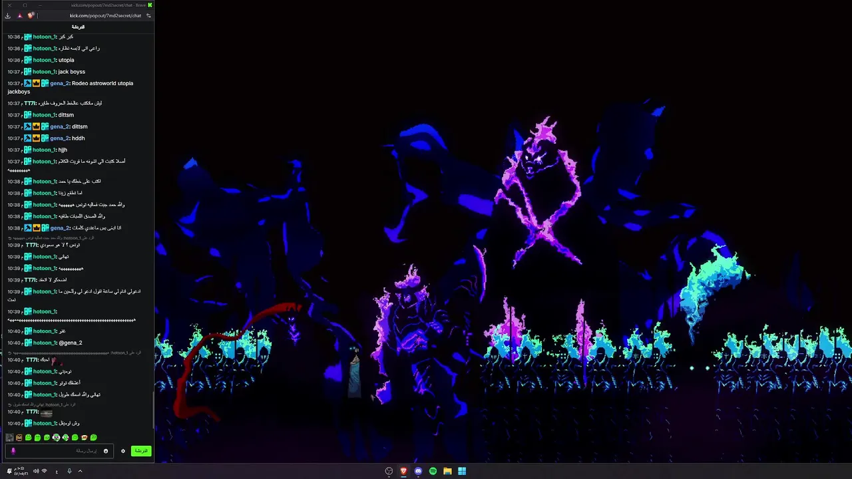Open network status icon in system tray
The height and width of the screenshot is (479, 852).
point(44,471)
